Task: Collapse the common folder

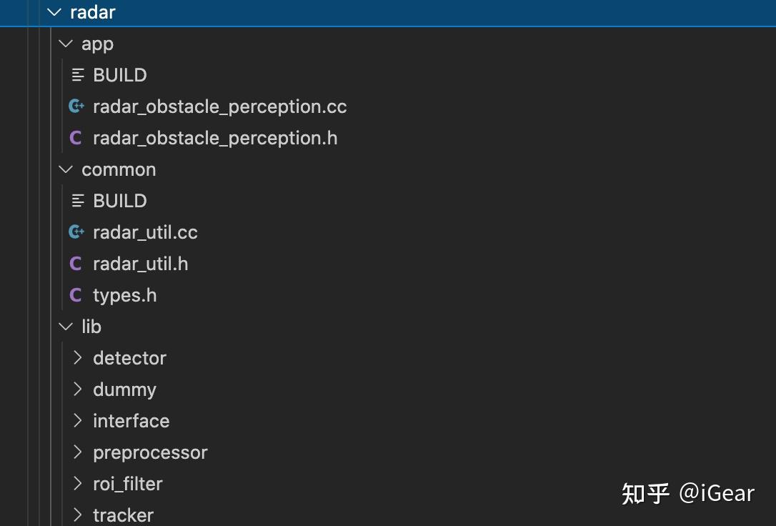Action: coord(66,169)
